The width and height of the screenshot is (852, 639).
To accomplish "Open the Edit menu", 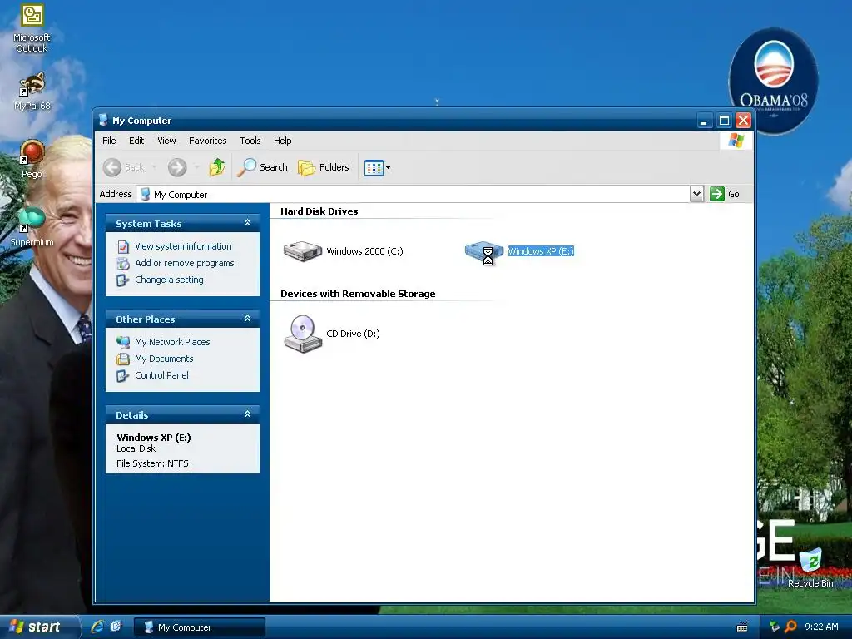I will pos(136,141).
